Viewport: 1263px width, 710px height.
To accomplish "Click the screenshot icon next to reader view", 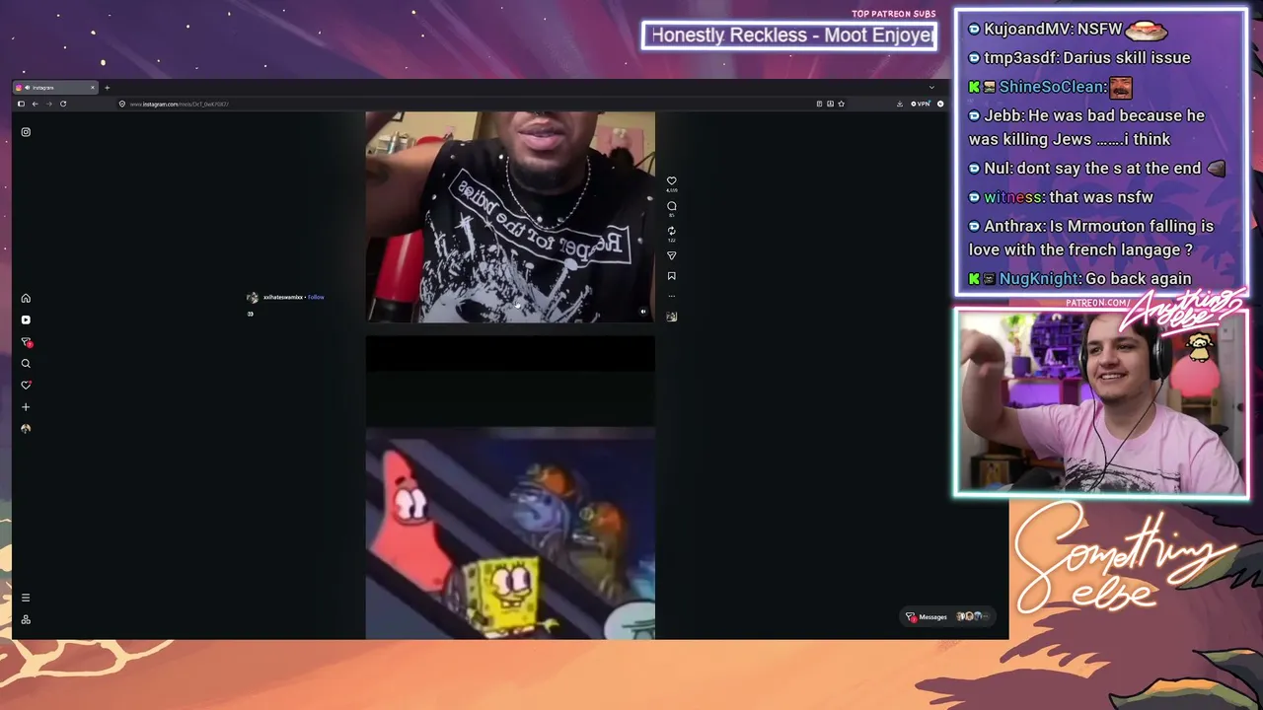I will tap(830, 104).
